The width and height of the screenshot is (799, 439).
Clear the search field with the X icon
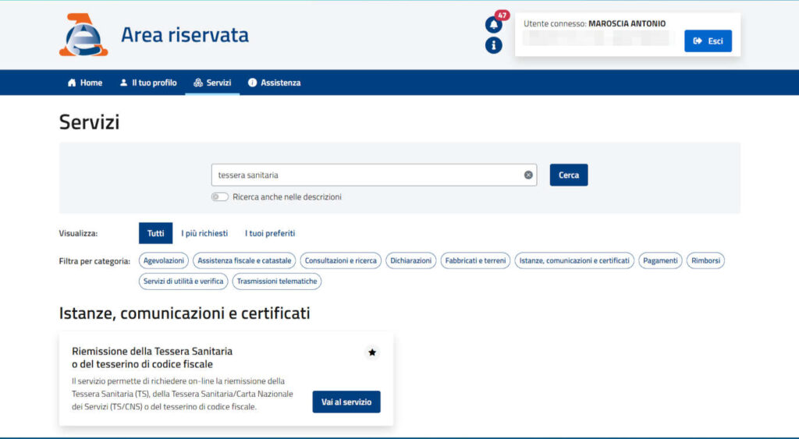[528, 175]
